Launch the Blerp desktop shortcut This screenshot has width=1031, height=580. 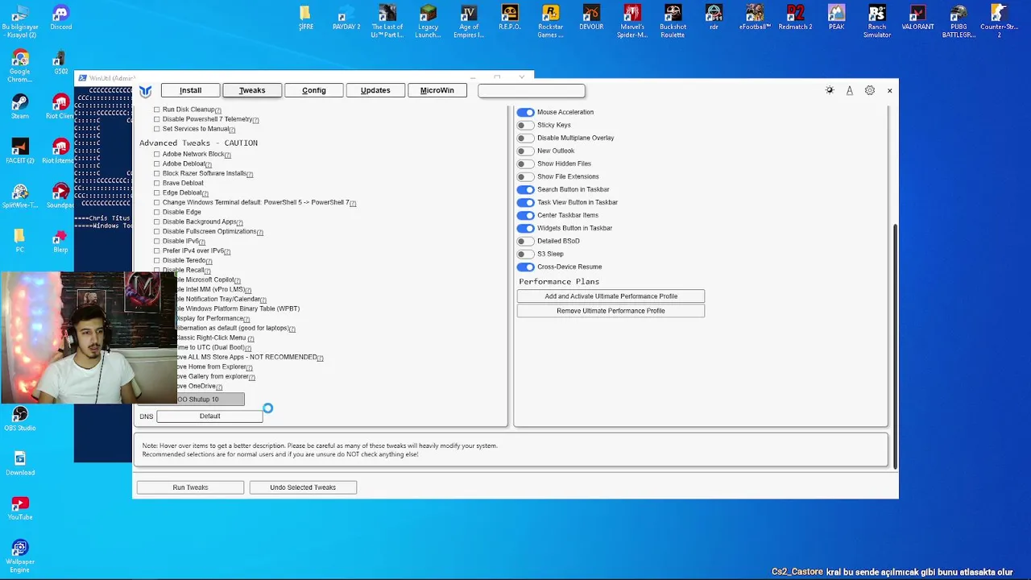60,240
